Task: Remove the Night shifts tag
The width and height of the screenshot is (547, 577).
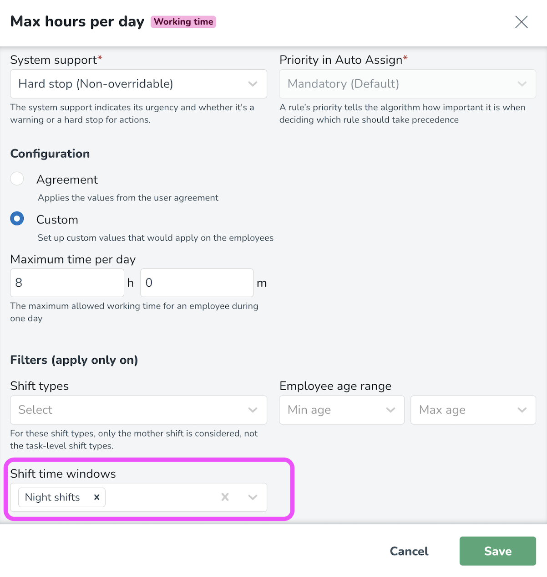Action: pos(96,497)
